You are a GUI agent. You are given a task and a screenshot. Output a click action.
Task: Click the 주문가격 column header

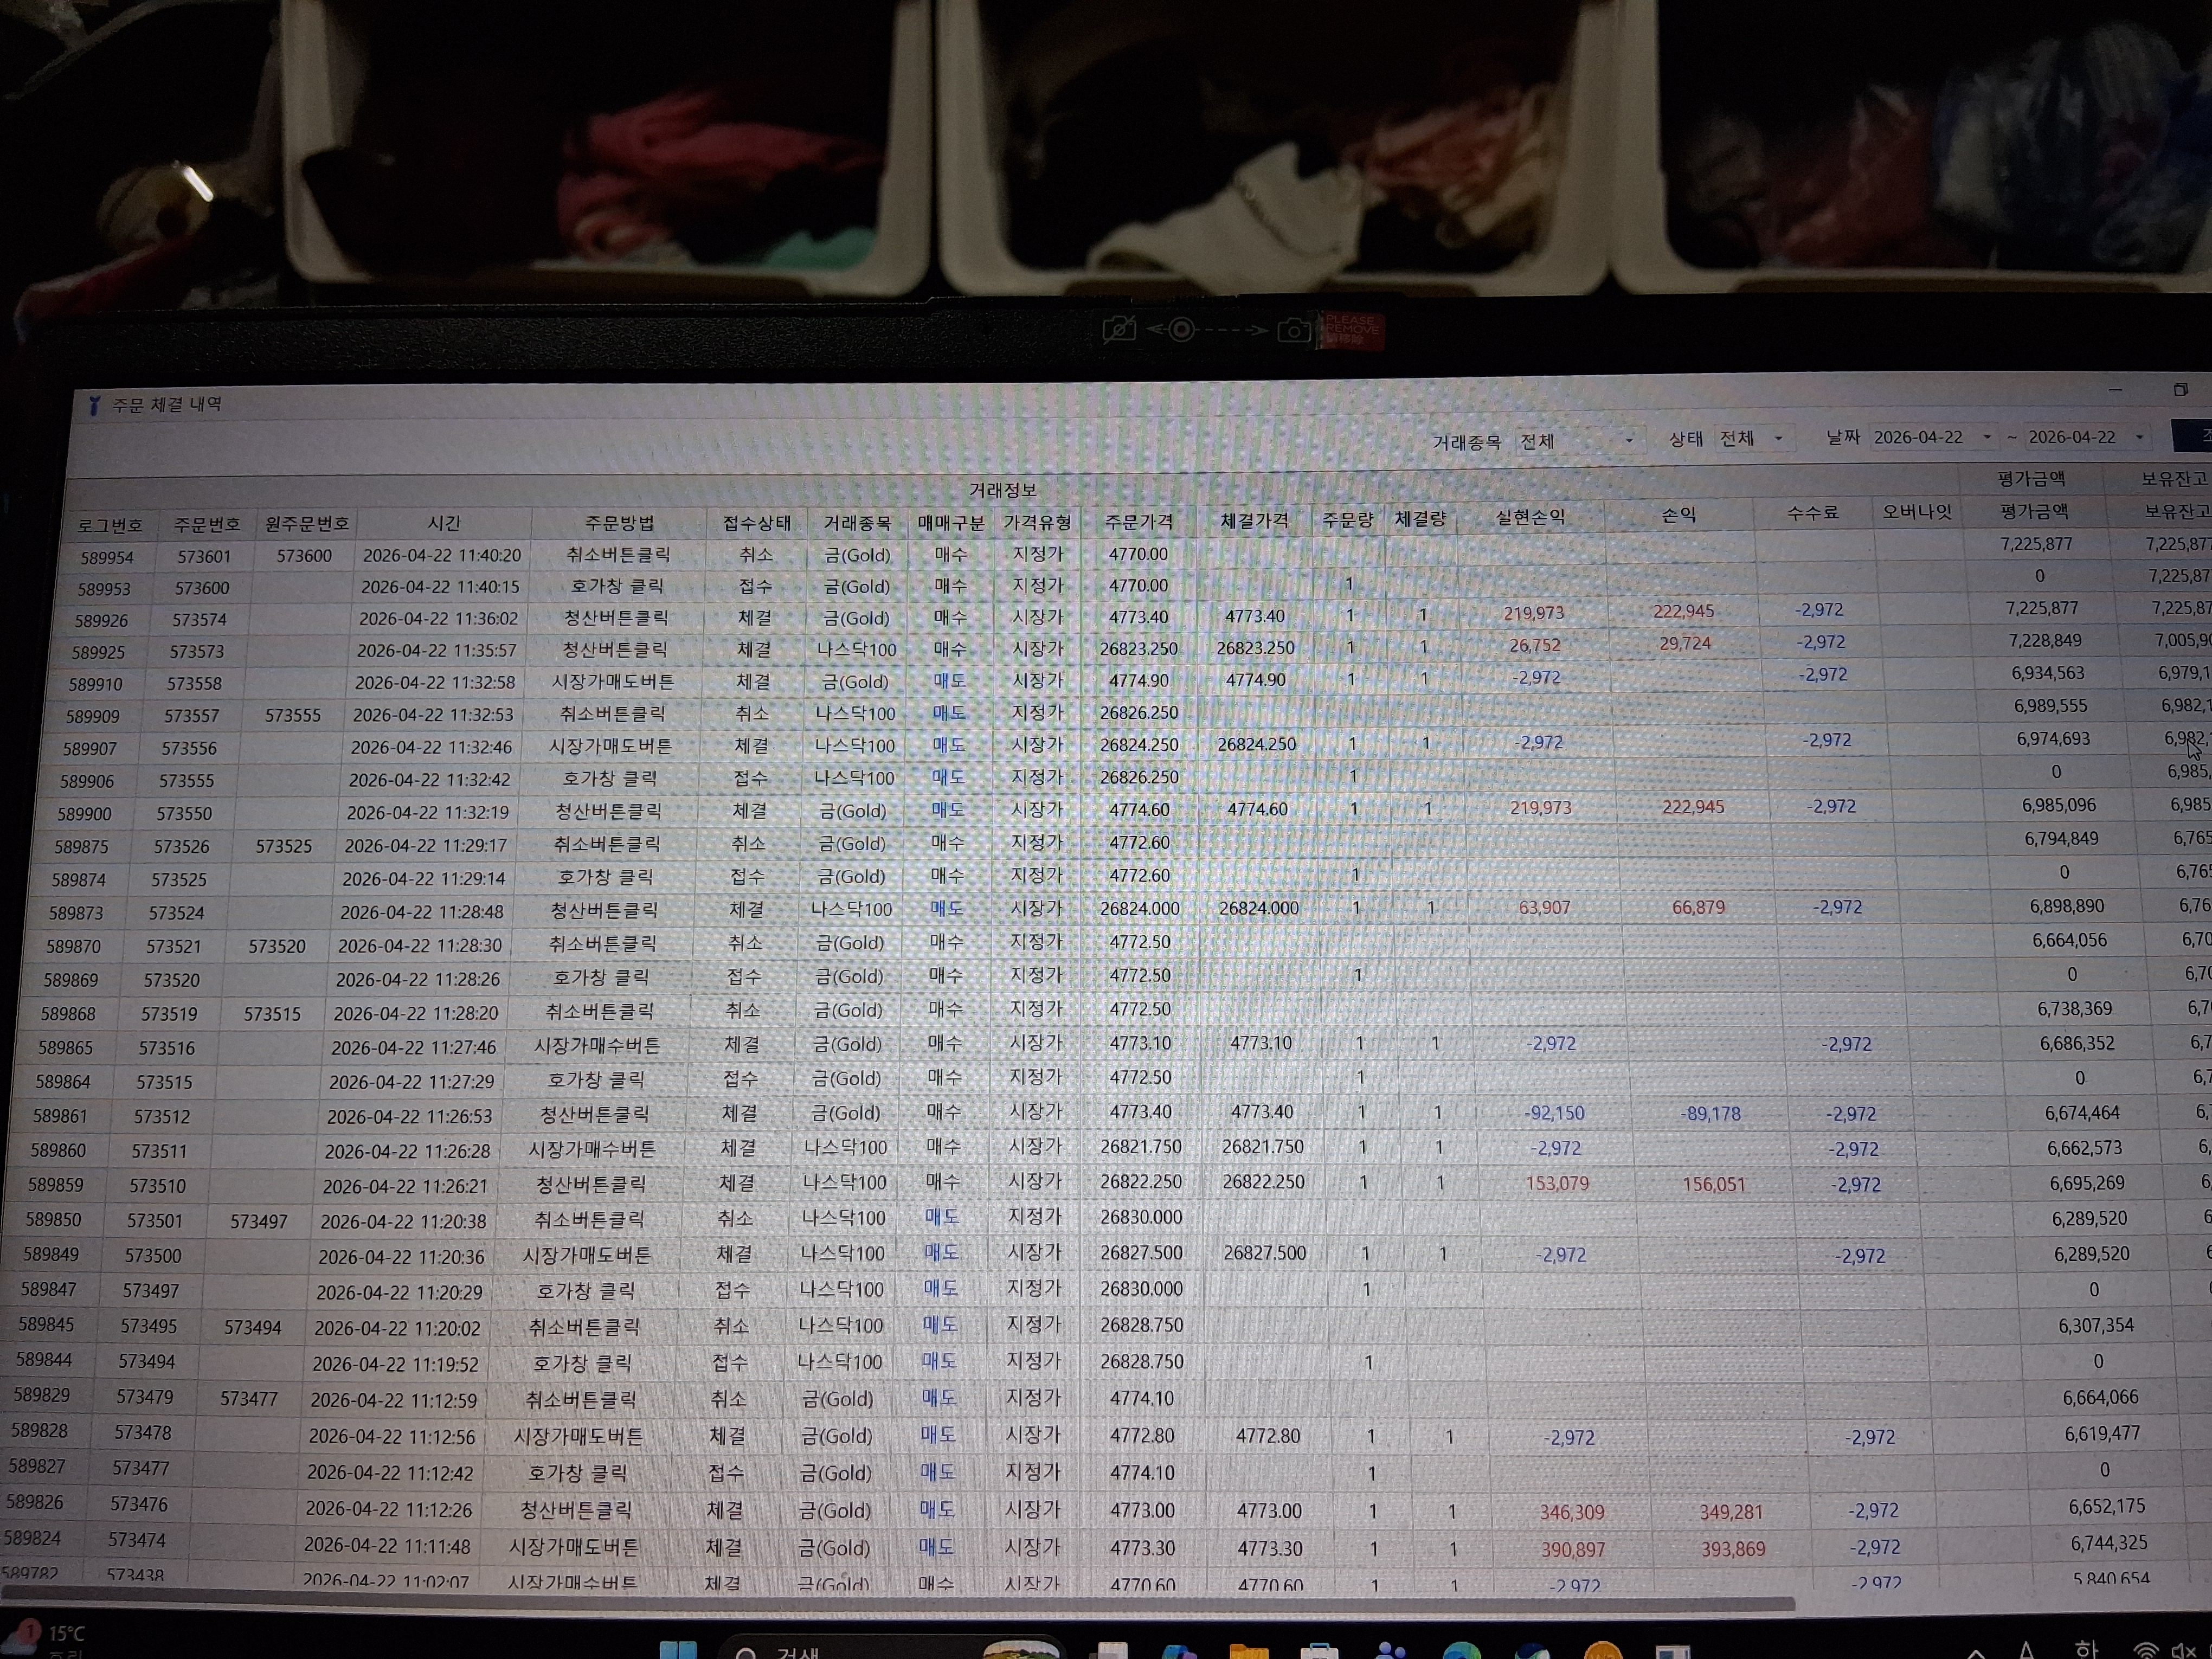click(1138, 521)
